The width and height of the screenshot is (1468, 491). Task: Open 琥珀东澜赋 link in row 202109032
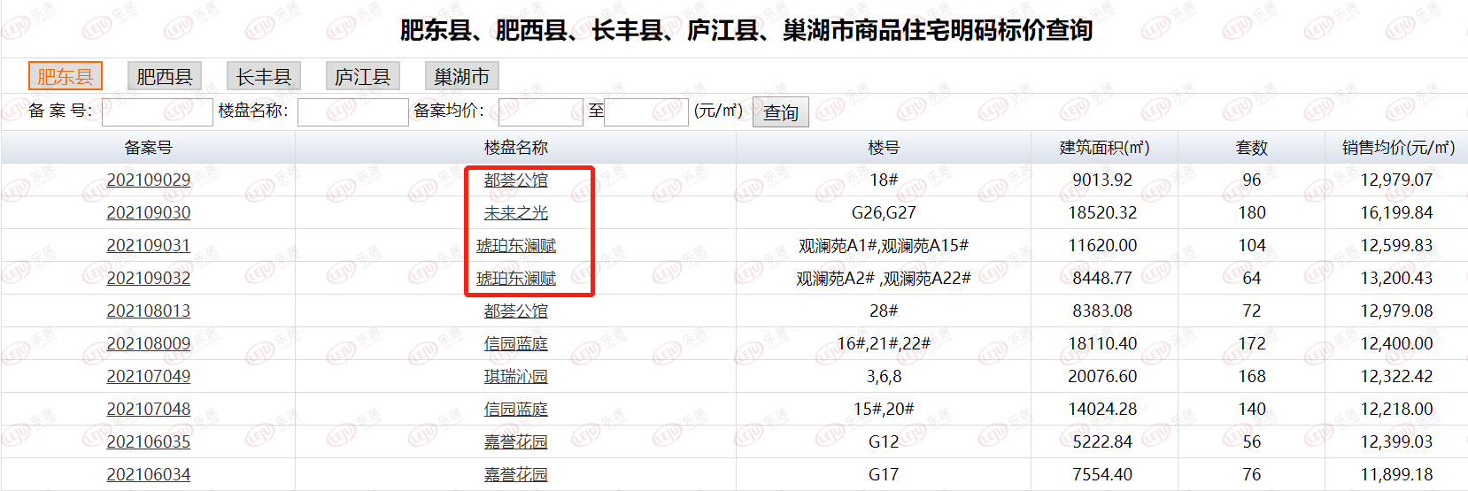516,278
